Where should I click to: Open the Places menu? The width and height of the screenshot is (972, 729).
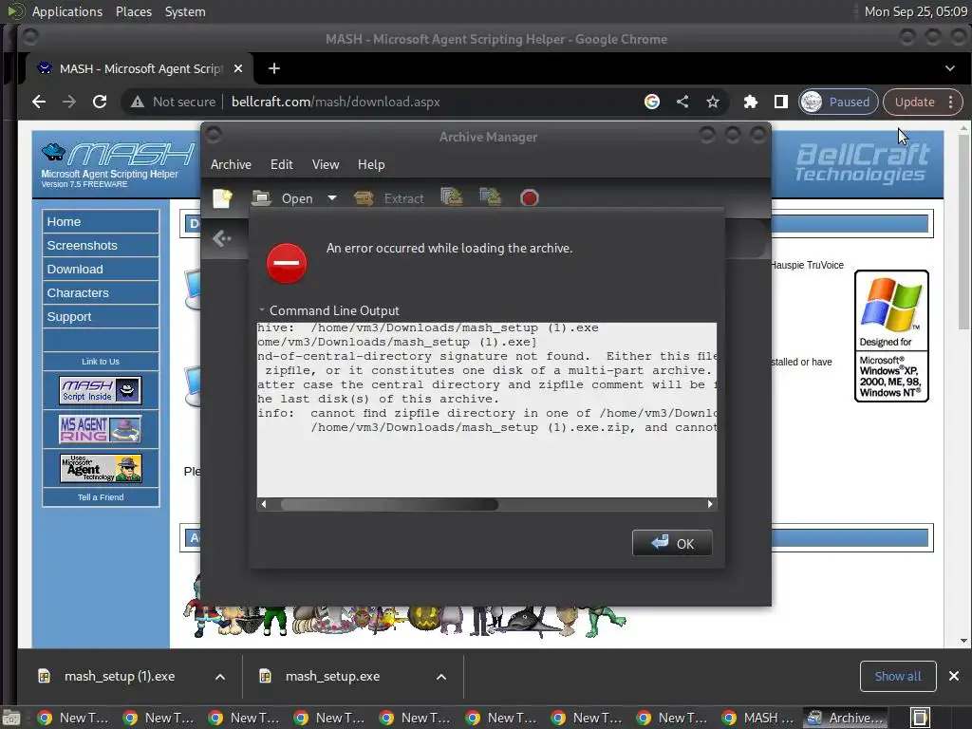pos(133,11)
